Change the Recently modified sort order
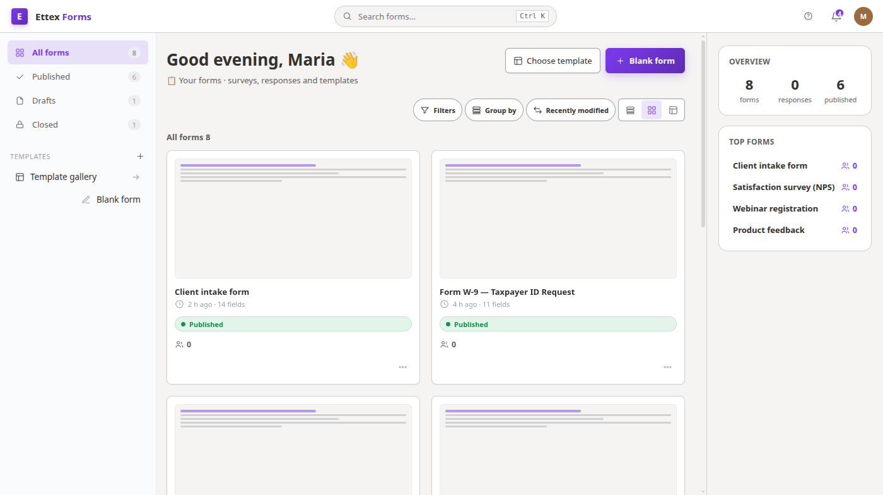Viewport: 883px width, 495px height. [x=571, y=110]
